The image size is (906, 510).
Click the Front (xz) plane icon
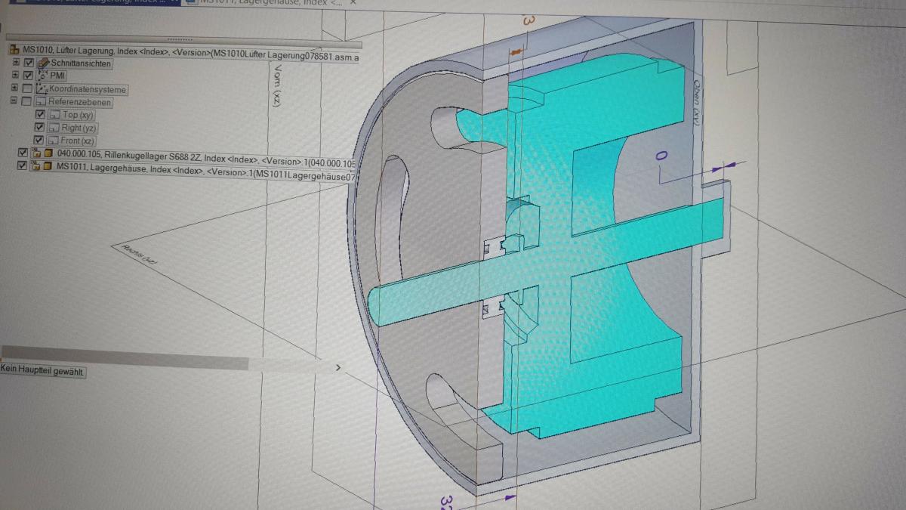coord(54,141)
